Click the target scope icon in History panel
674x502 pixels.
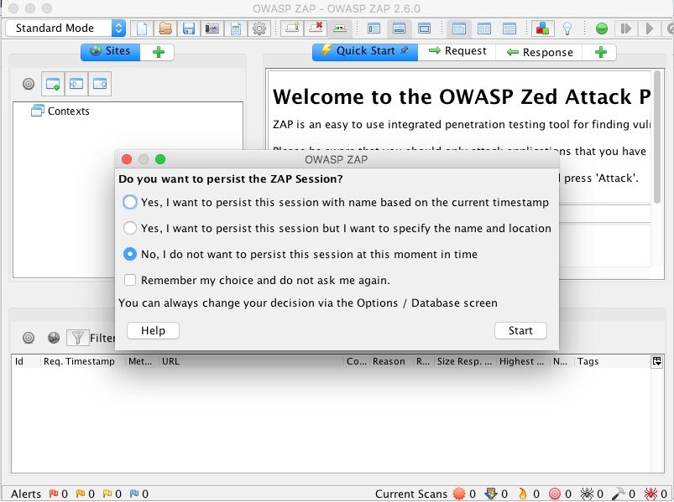29,338
